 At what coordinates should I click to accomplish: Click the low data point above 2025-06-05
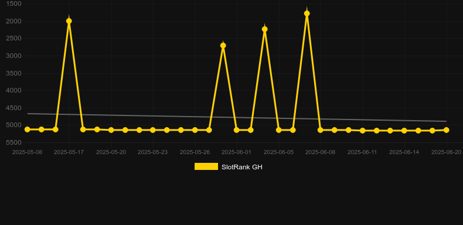coord(279,130)
